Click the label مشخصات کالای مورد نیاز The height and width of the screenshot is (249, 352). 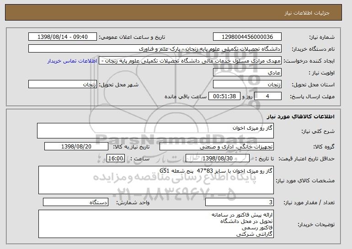pyautogui.click(x=305, y=180)
